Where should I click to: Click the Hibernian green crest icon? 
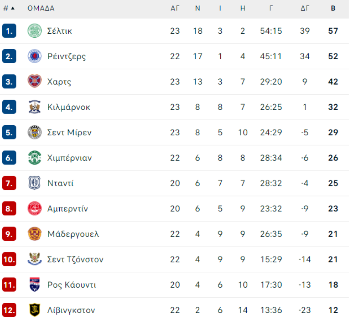click(x=35, y=157)
